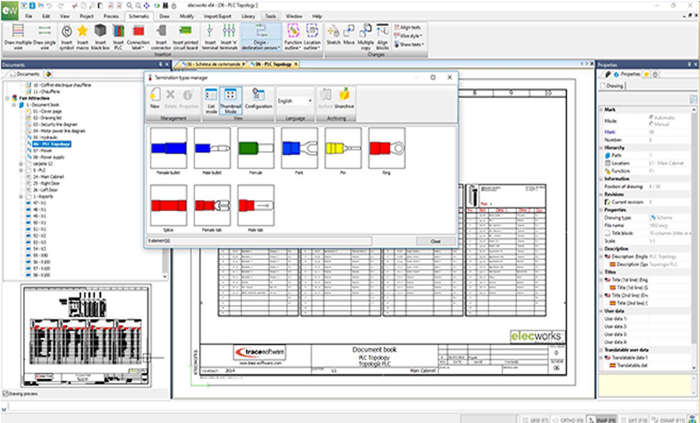Viewport: 700px width, 423px height.
Task: Collapse the Hierarchy section in Properties
Action: click(602, 148)
